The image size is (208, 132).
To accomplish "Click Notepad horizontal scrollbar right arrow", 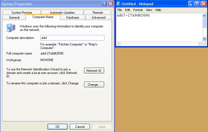I will pyautogui.click(x=199, y=43).
